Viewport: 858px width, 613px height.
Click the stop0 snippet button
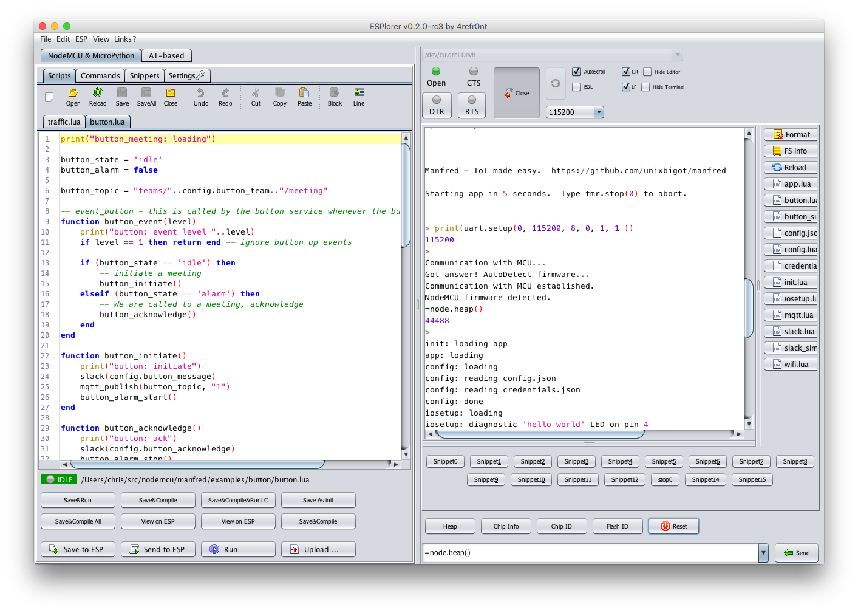click(665, 479)
